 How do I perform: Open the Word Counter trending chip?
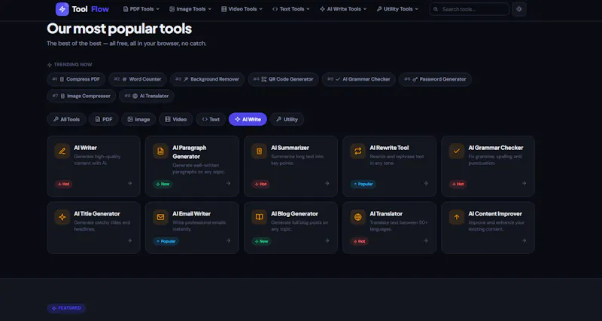tap(138, 79)
